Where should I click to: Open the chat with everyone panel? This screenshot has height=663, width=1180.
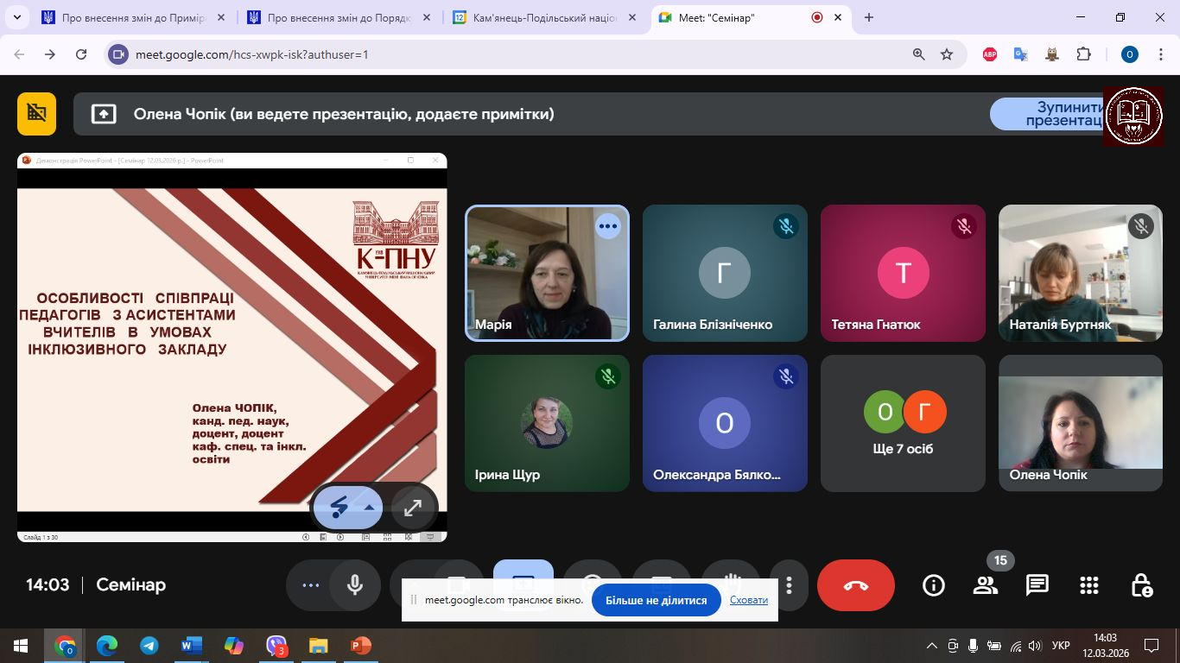[1037, 585]
